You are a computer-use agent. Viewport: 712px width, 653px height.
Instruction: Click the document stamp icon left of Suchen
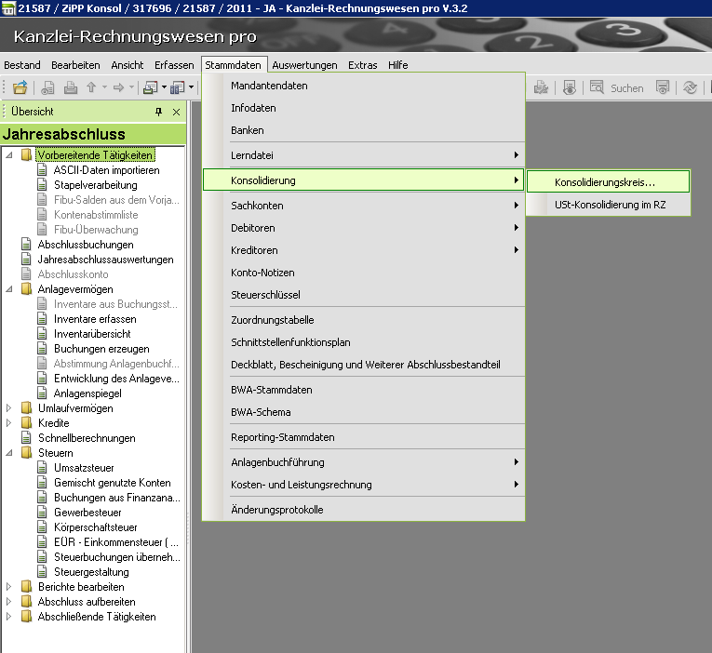click(x=570, y=87)
